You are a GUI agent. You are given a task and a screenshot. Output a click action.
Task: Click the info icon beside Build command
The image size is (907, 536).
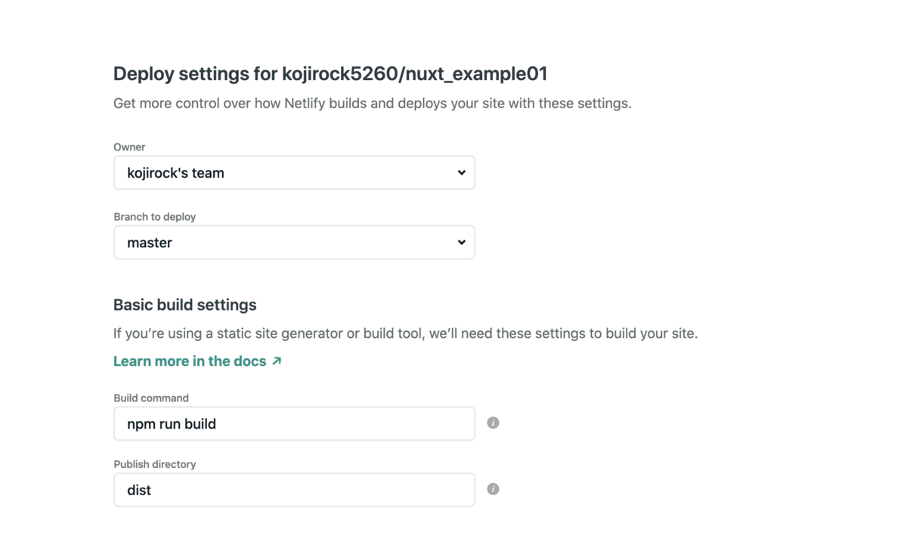[x=493, y=423]
